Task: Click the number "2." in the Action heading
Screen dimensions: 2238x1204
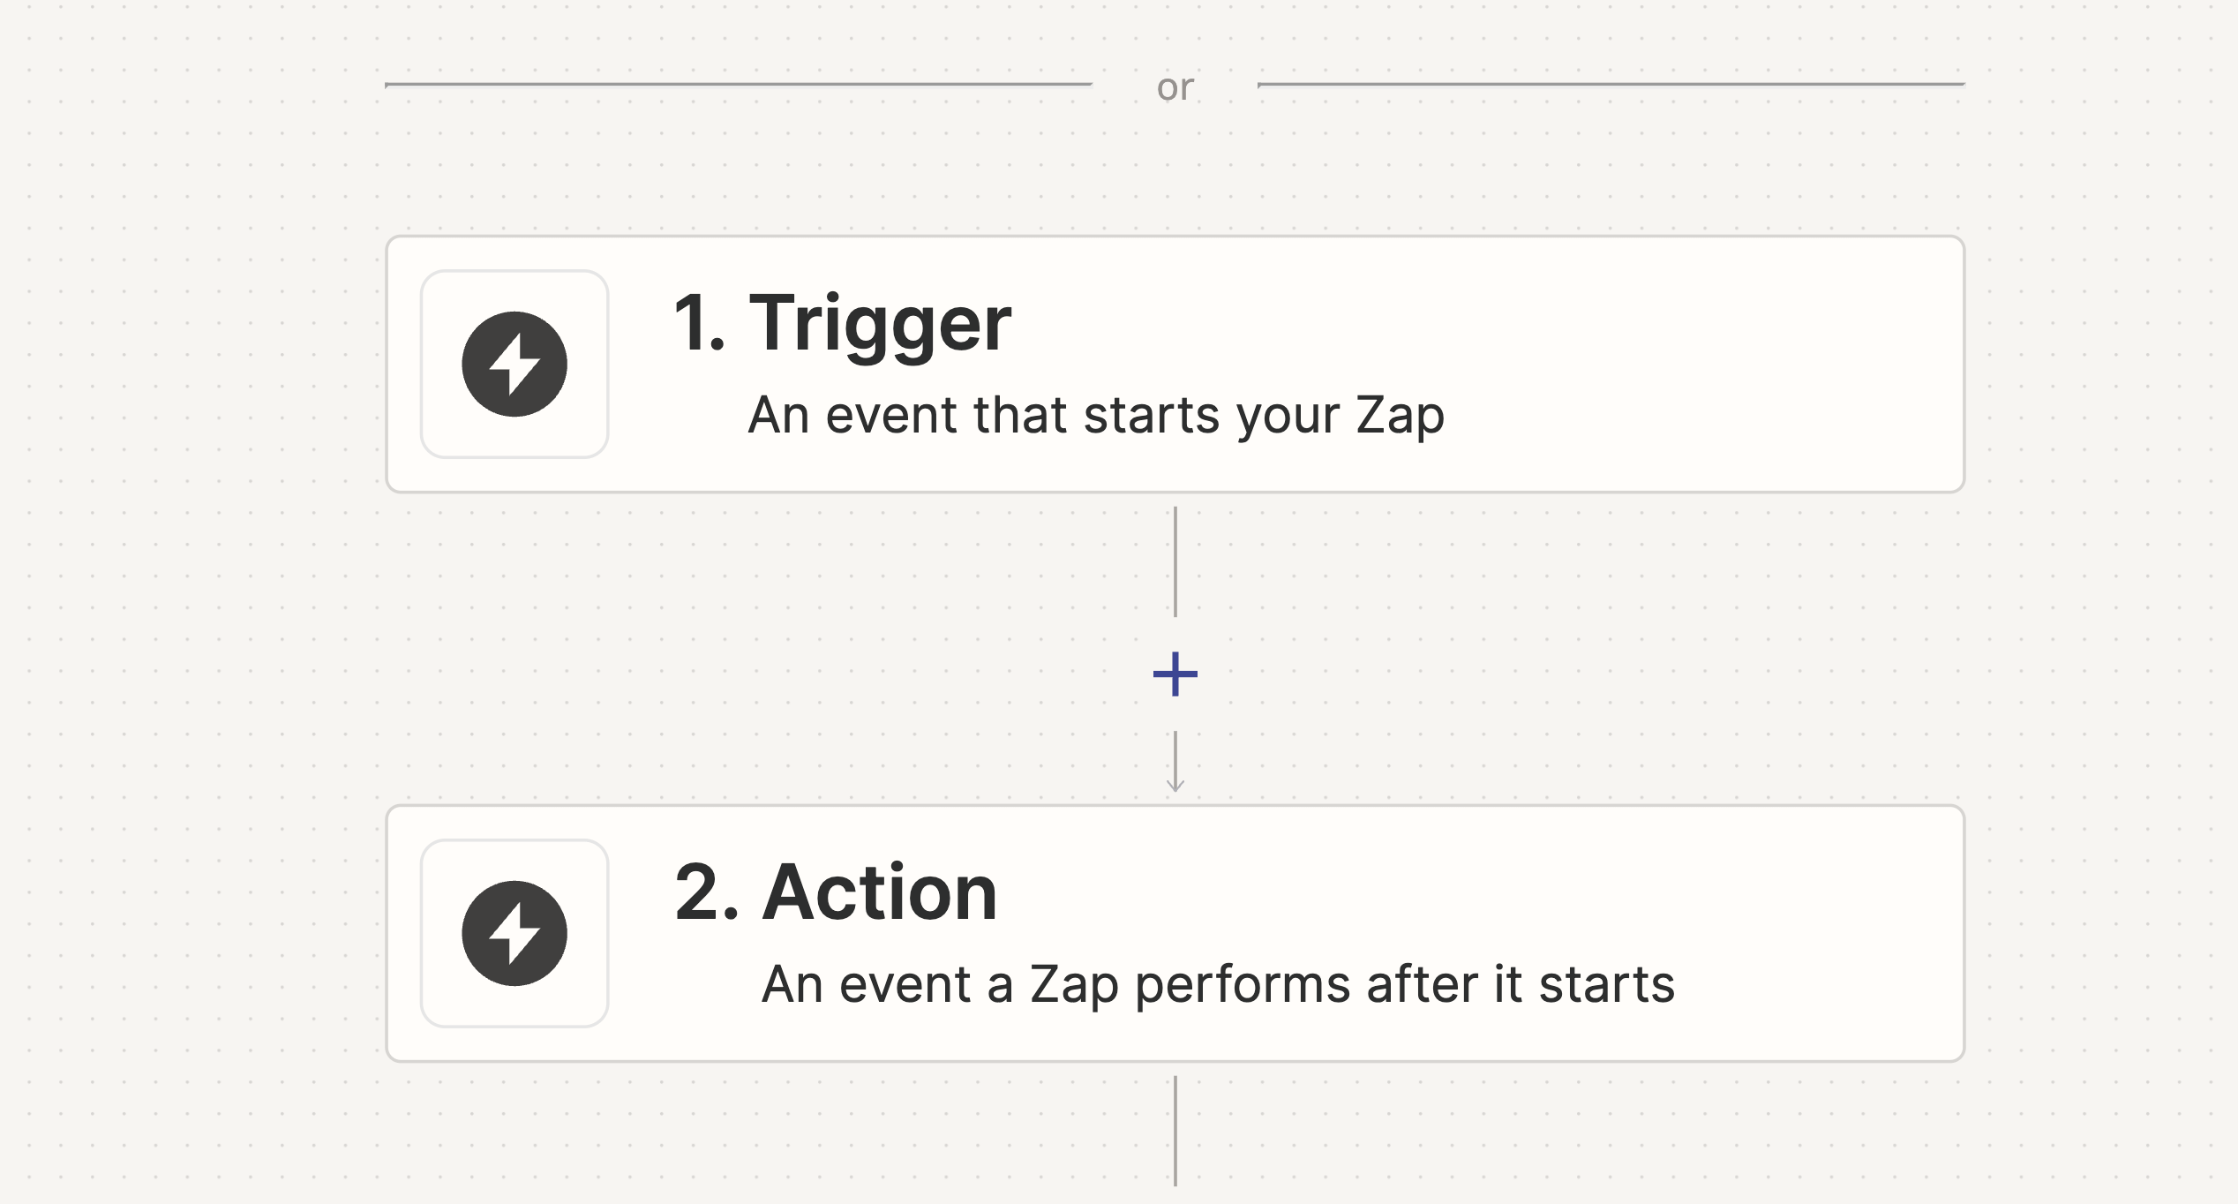Action: click(x=706, y=892)
